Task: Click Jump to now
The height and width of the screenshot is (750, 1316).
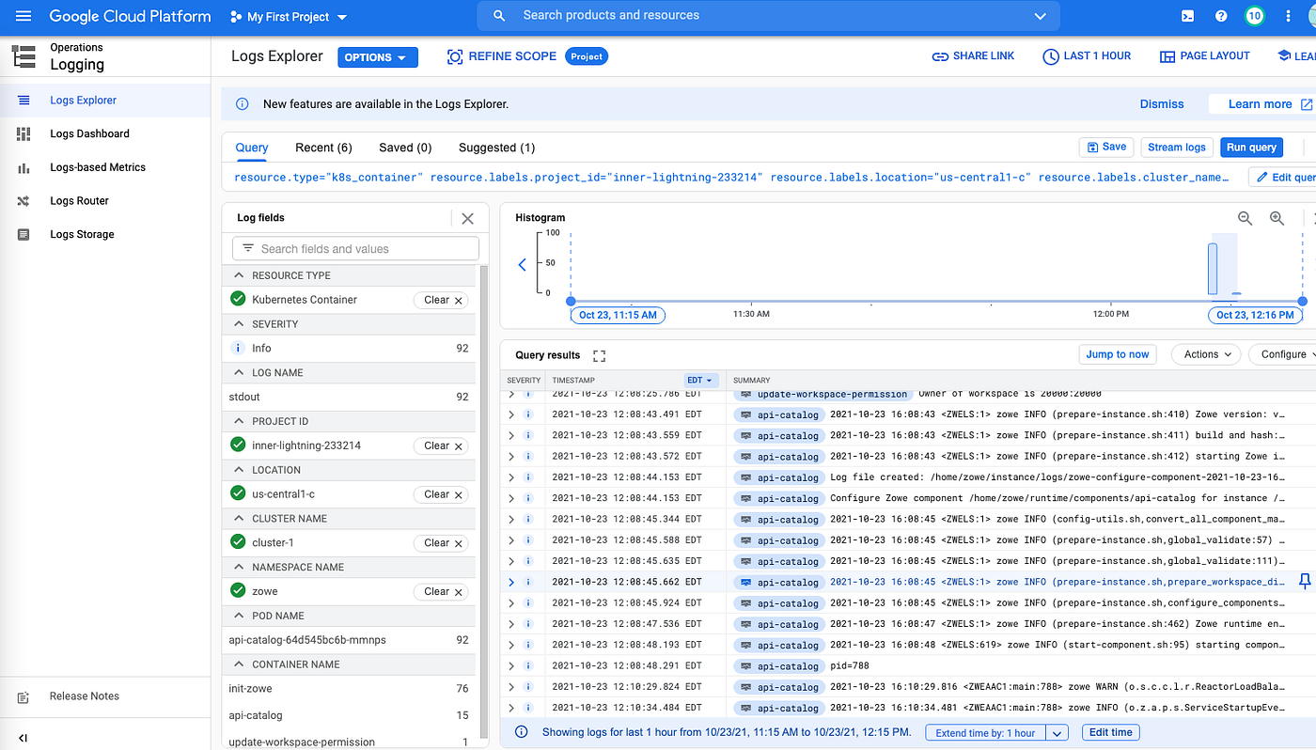Action: pyautogui.click(x=1117, y=354)
